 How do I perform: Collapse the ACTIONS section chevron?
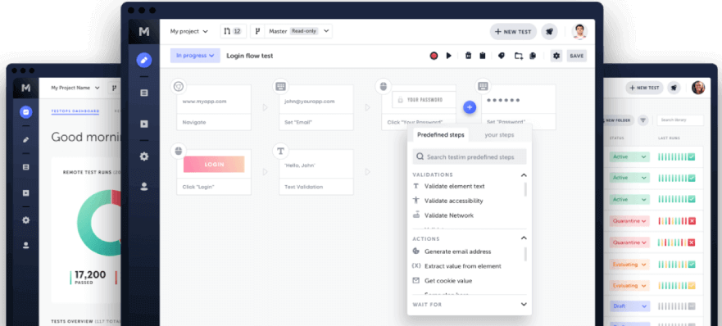524,238
